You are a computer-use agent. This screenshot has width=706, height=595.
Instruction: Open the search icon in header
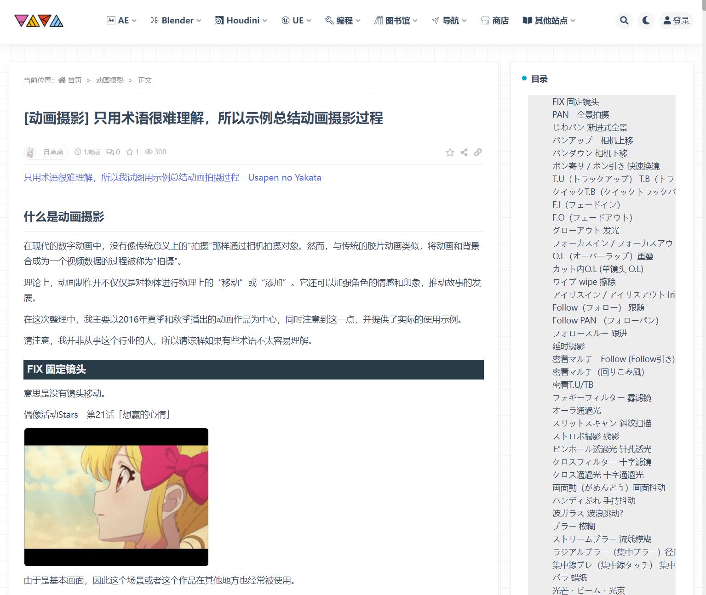point(624,21)
